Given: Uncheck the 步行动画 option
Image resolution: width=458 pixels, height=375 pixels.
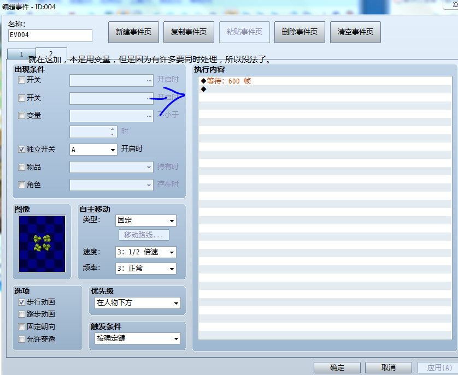Looking at the screenshot, I should [x=21, y=302].
